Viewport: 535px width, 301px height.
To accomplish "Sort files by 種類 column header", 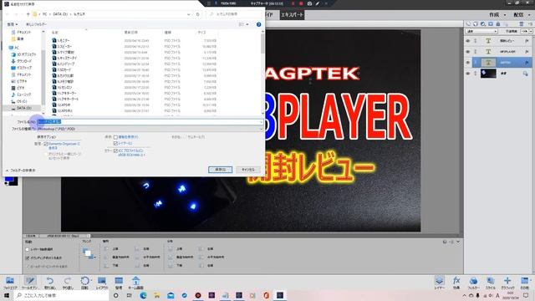I will pyautogui.click(x=167, y=33).
